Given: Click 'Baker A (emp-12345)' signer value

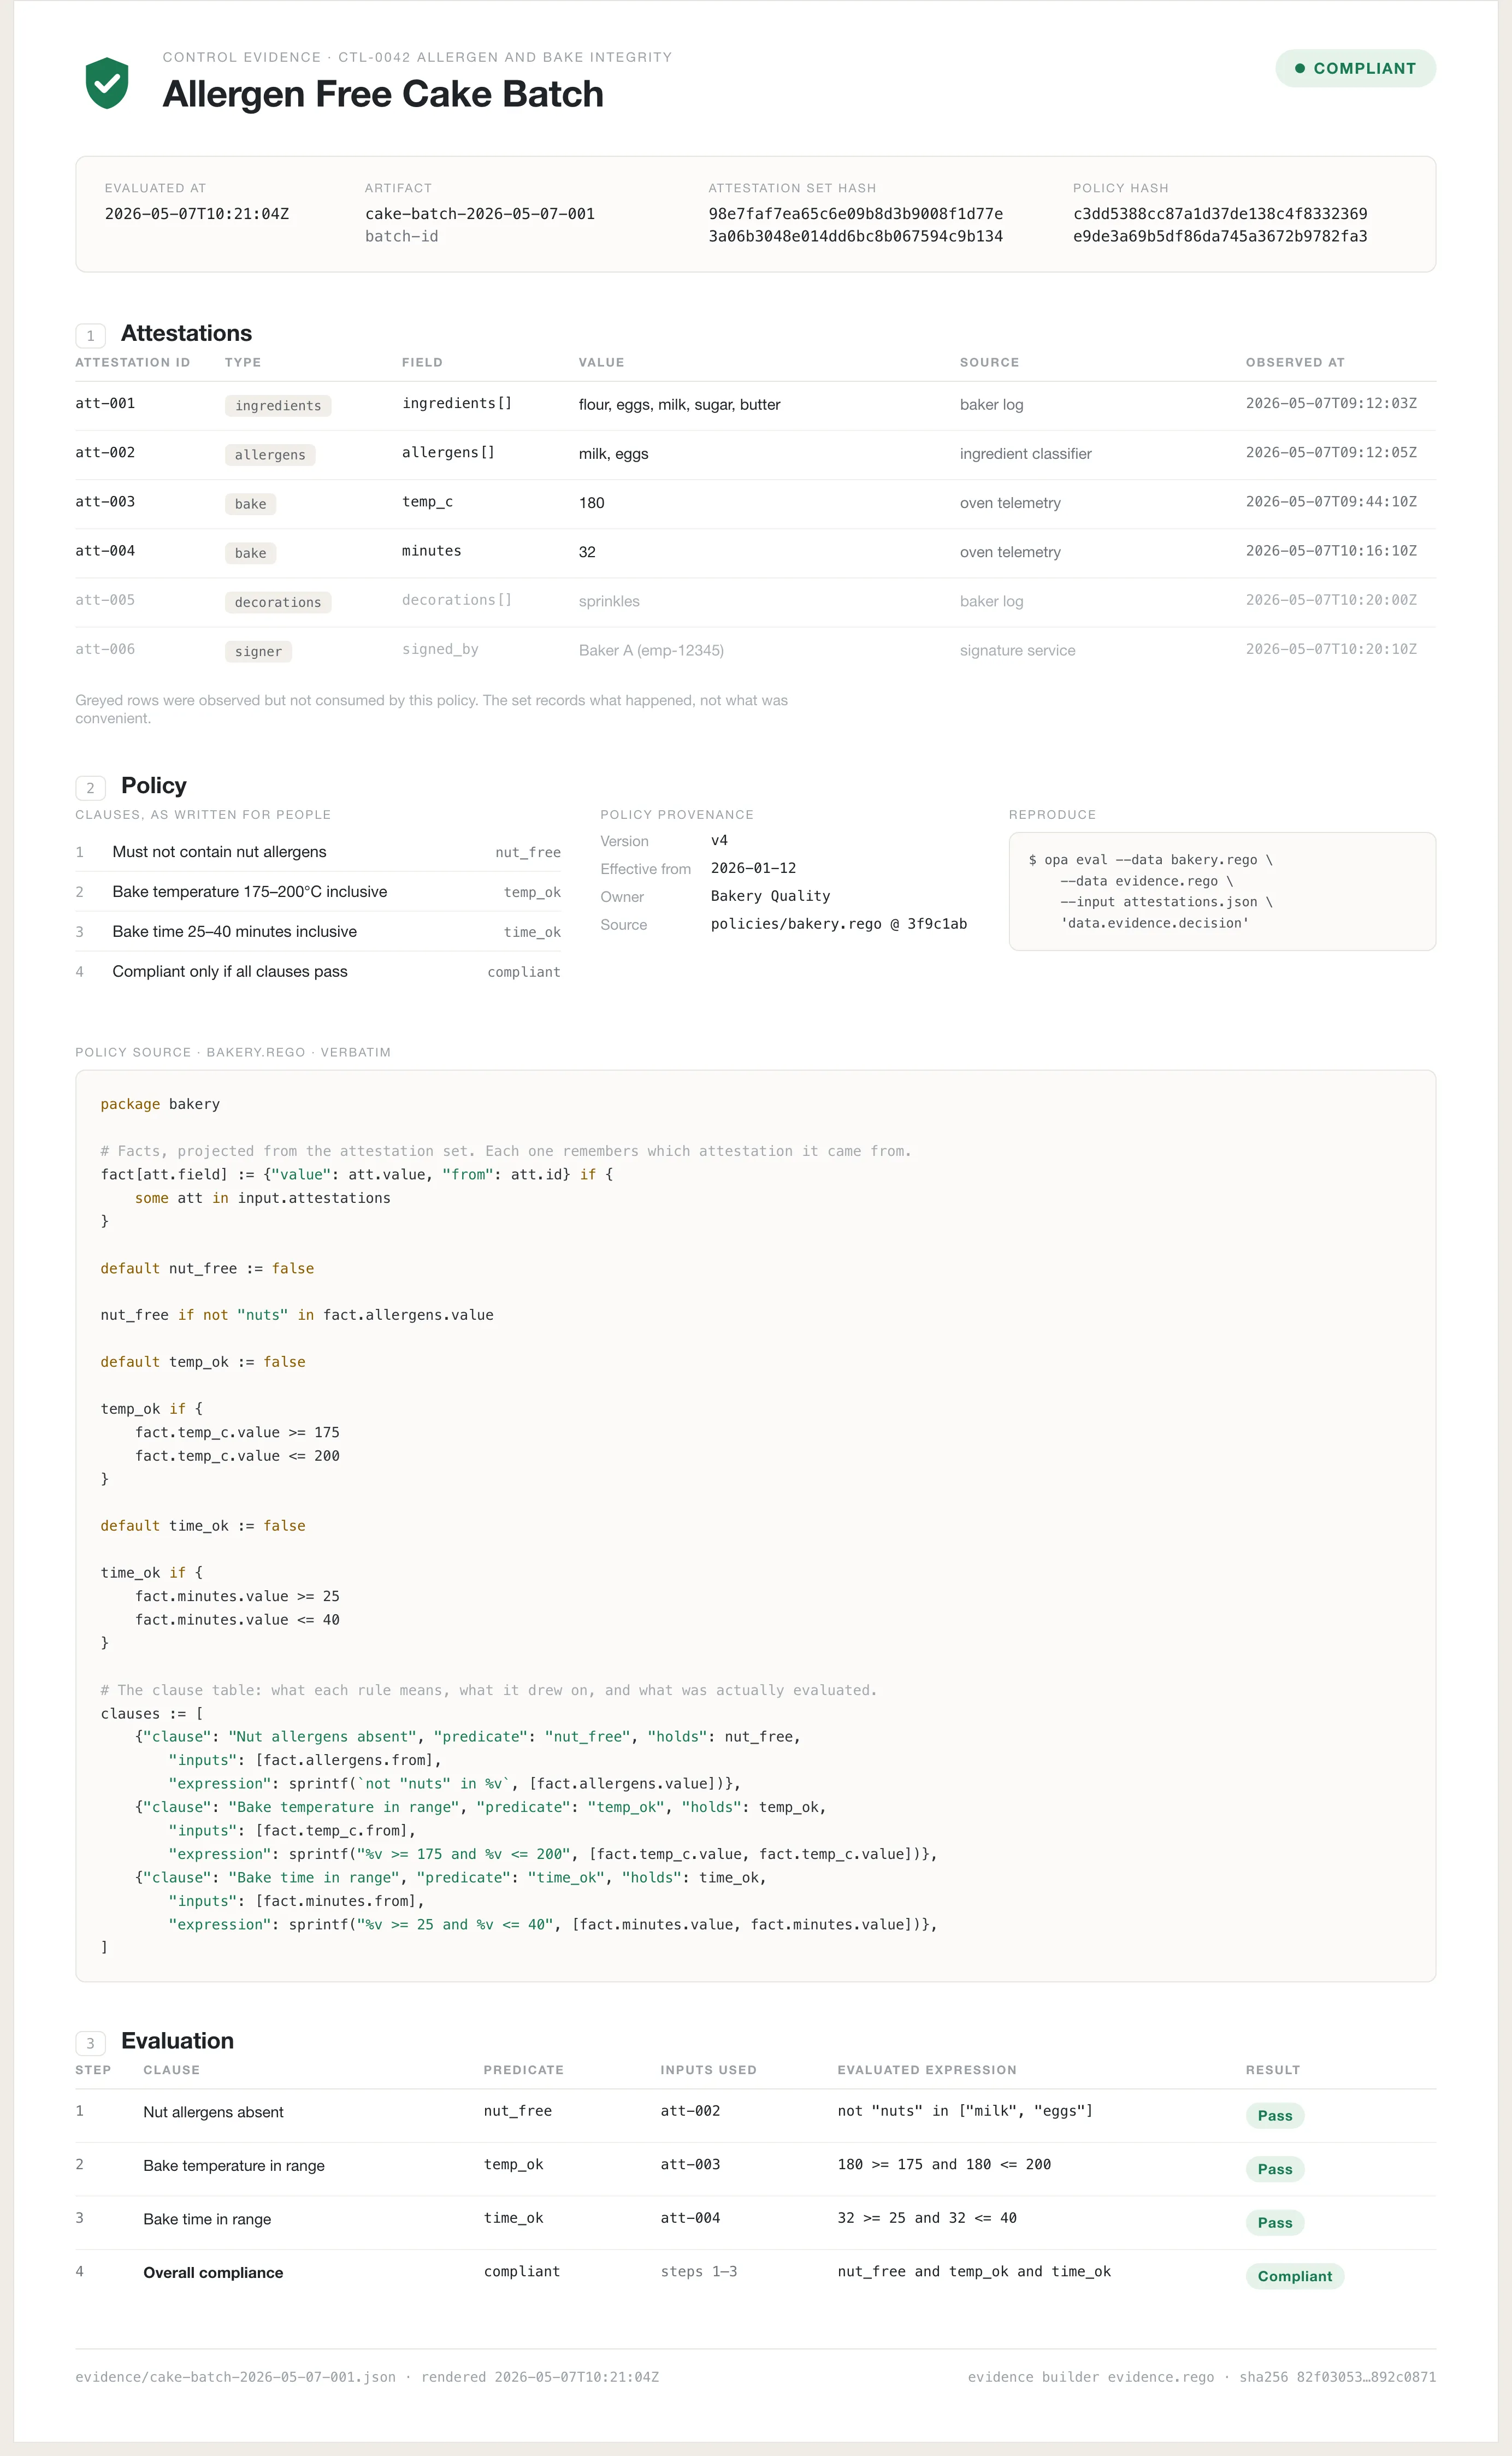Looking at the screenshot, I should [x=651, y=650].
